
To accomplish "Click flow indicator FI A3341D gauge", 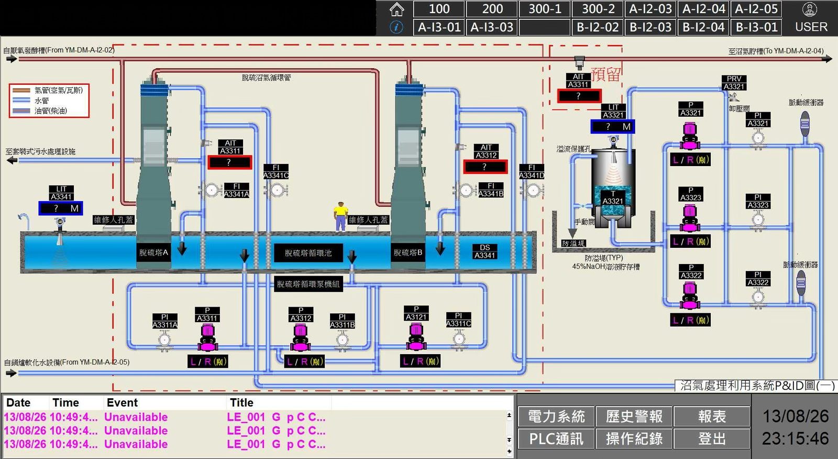I will point(532,190).
